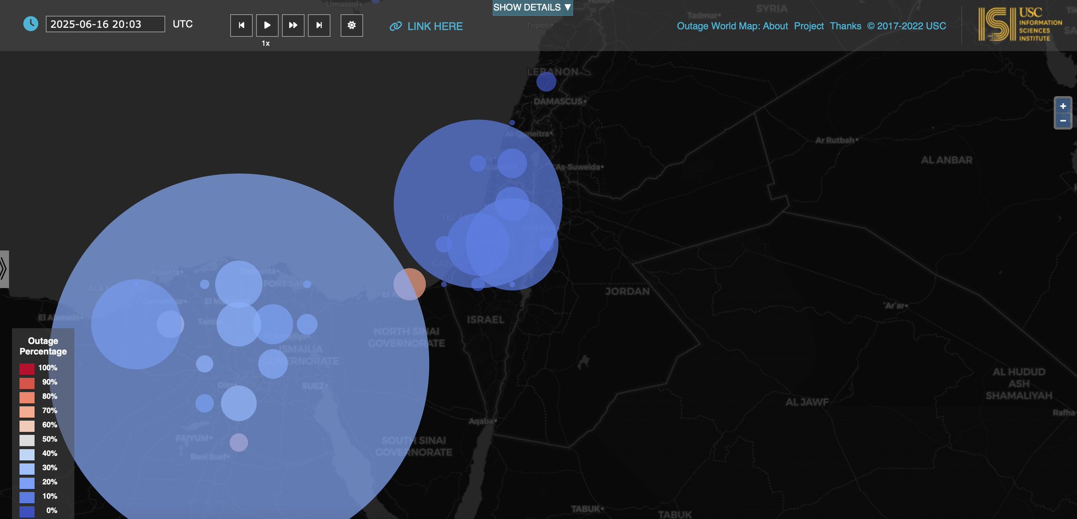Viewport: 1077px width, 519px height.
Task: Click the fast-forward button
Action: tap(293, 25)
